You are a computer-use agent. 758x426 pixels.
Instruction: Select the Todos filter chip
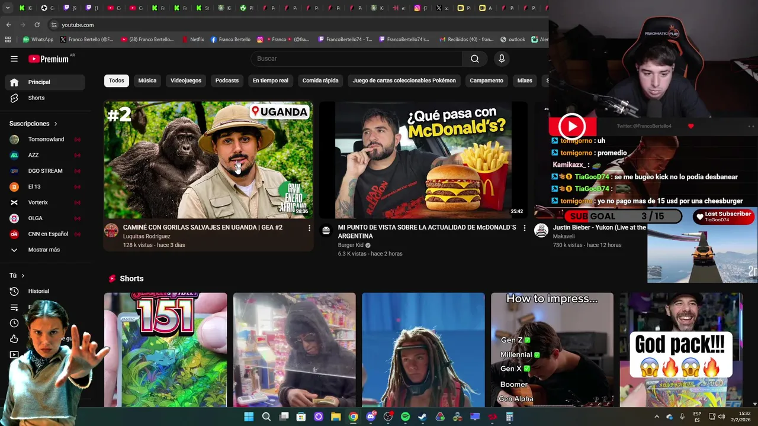coord(117,80)
